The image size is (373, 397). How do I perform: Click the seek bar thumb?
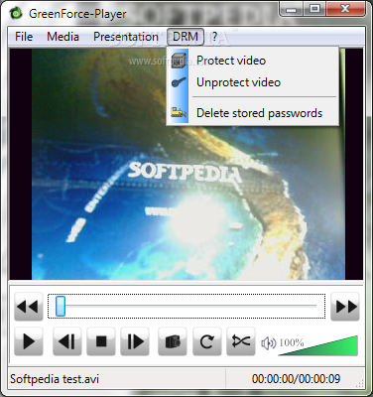61,306
